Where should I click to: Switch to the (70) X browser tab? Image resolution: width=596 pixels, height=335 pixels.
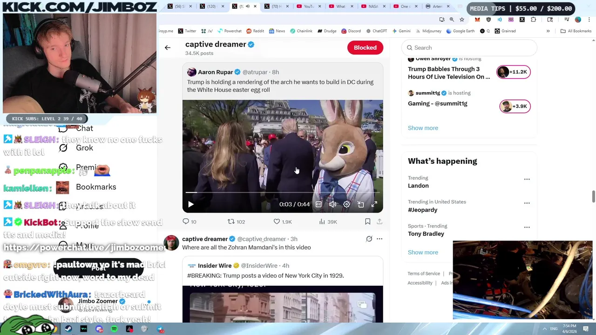275,7
